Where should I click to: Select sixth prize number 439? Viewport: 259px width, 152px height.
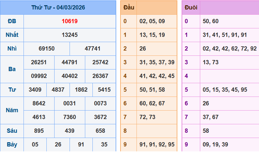[70, 131]
